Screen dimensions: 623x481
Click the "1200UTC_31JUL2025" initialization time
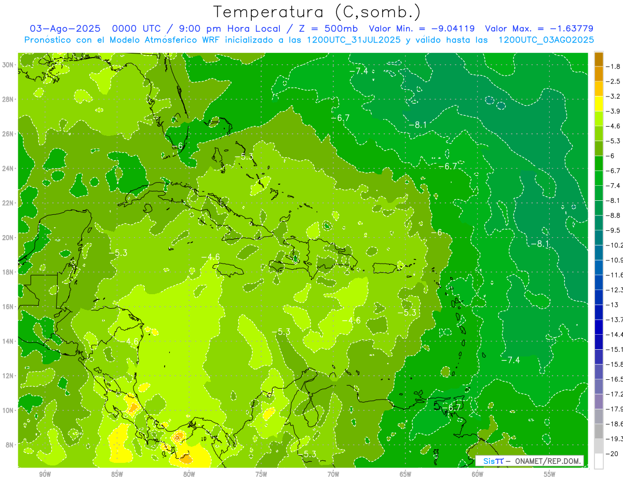point(353,40)
